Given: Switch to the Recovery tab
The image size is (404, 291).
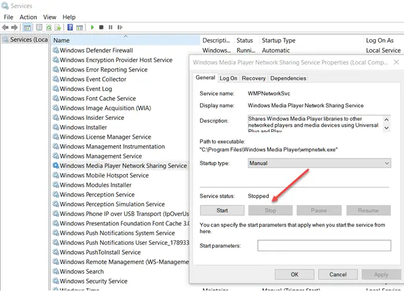Looking at the screenshot, I should coord(253,78).
